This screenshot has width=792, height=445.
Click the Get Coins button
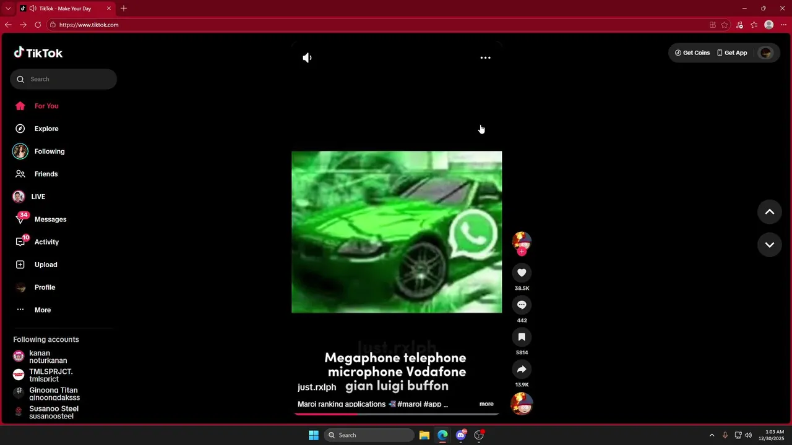692,53
